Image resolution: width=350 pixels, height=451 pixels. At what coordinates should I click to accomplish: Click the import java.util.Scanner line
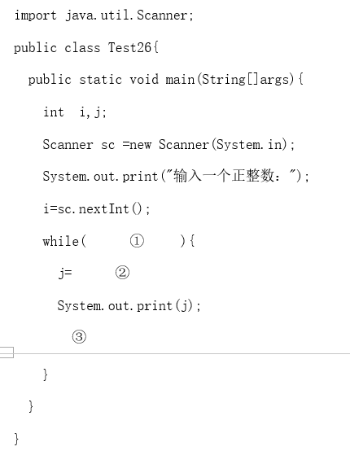click(x=104, y=15)
